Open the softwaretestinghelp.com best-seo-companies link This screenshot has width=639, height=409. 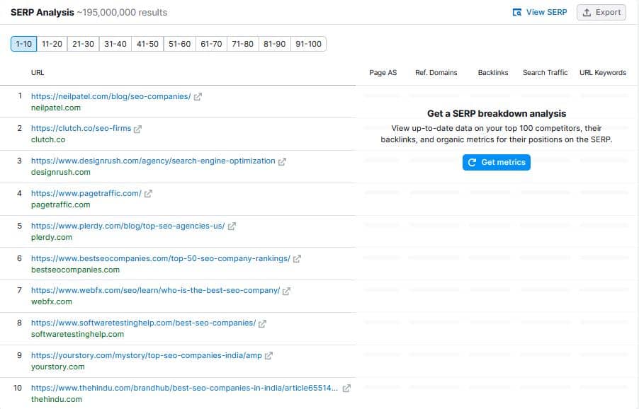click(143, 323)
